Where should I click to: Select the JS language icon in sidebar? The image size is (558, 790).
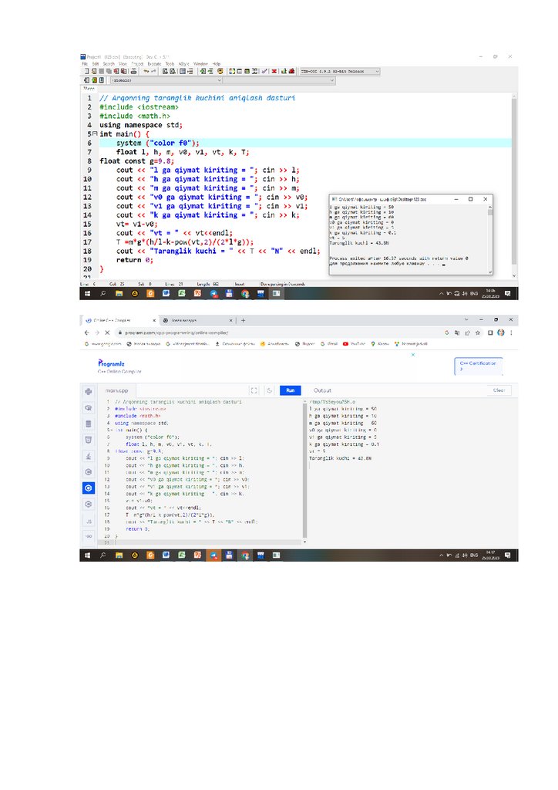click(89, 521)
